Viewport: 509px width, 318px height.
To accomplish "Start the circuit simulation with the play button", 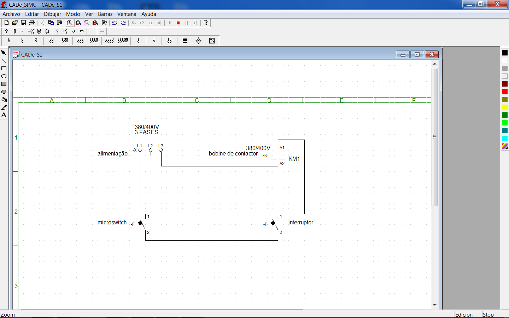I will tap(170, 23).
